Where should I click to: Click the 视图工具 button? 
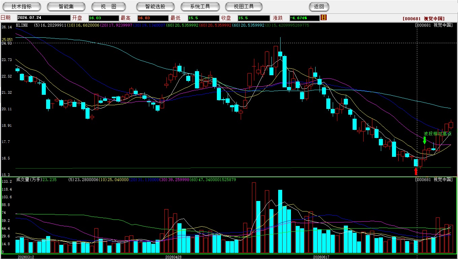[x=244, y=6]
